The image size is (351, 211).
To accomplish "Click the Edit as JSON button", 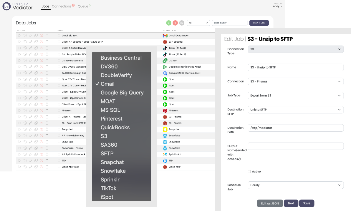I will point(270,203).
